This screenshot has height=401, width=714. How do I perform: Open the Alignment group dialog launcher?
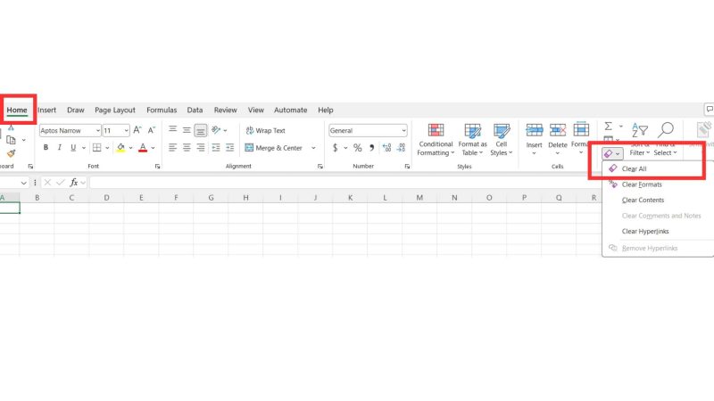click(320, 167)
